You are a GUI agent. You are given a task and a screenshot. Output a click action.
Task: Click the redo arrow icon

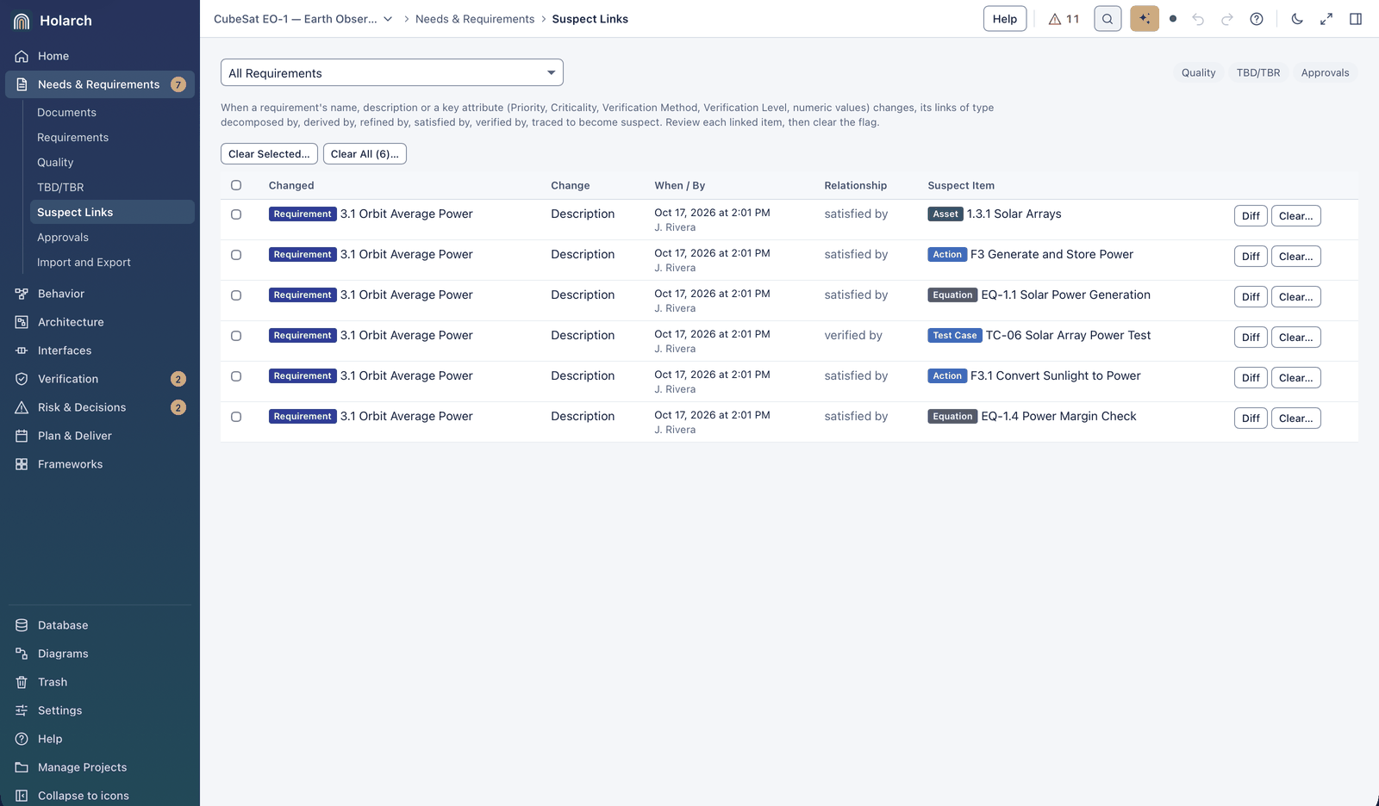1227,19
